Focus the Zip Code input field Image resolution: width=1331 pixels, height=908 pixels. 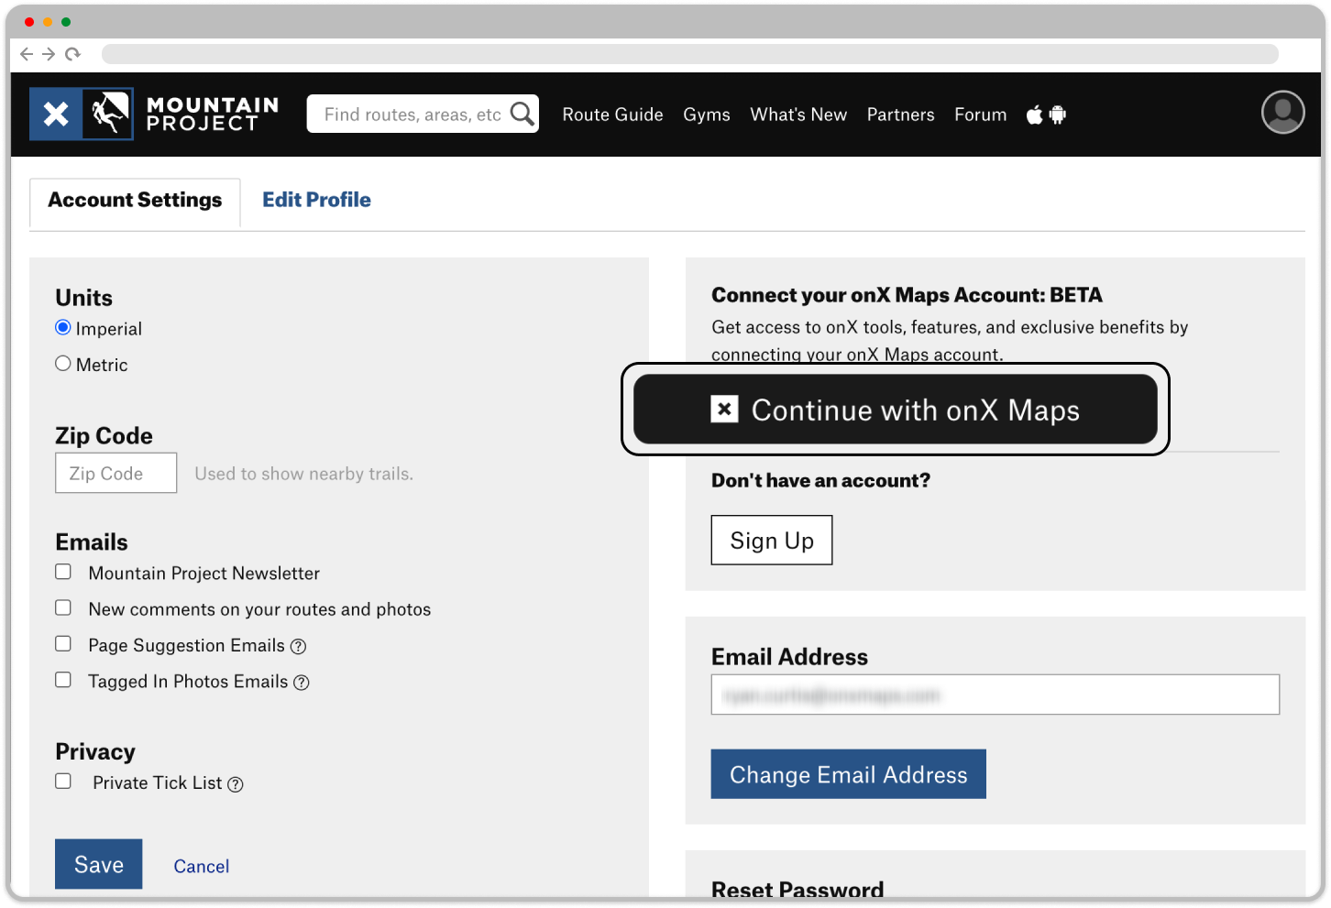pyautogui.click(x=116, y=474)
